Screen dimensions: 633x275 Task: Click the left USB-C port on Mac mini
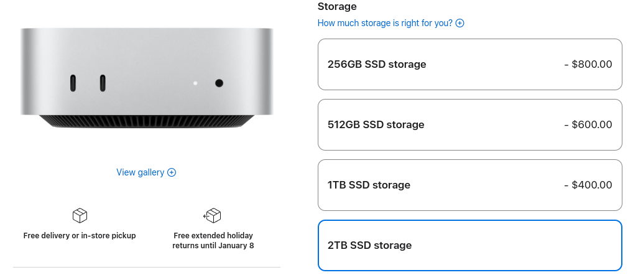pyautogui.click(x=73, y=83)
